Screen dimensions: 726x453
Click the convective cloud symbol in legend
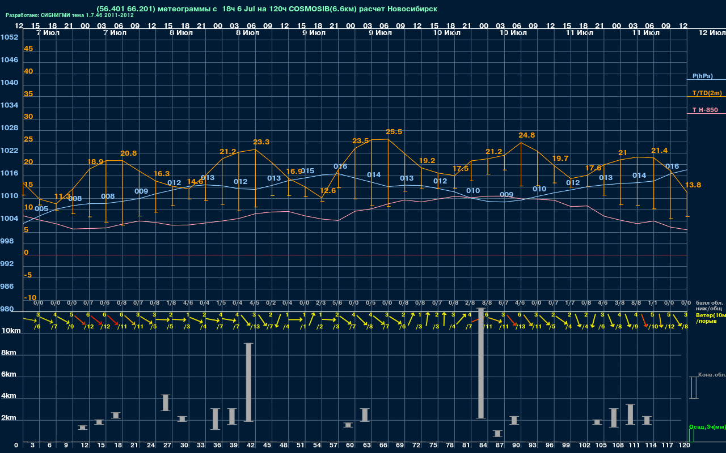coord(694,388)
